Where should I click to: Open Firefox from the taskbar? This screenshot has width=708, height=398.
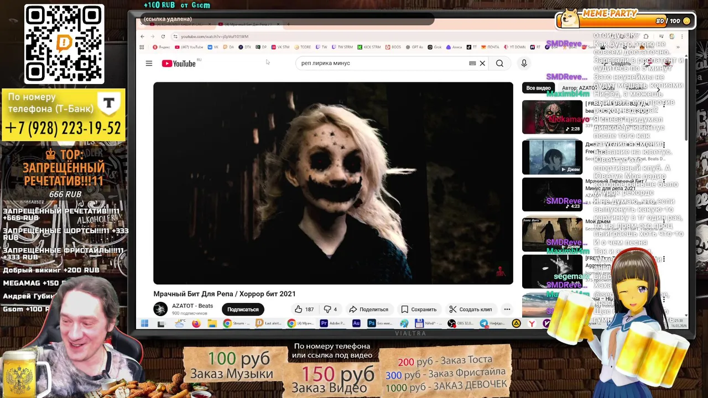pyautogui.click(x=196, y=323)
